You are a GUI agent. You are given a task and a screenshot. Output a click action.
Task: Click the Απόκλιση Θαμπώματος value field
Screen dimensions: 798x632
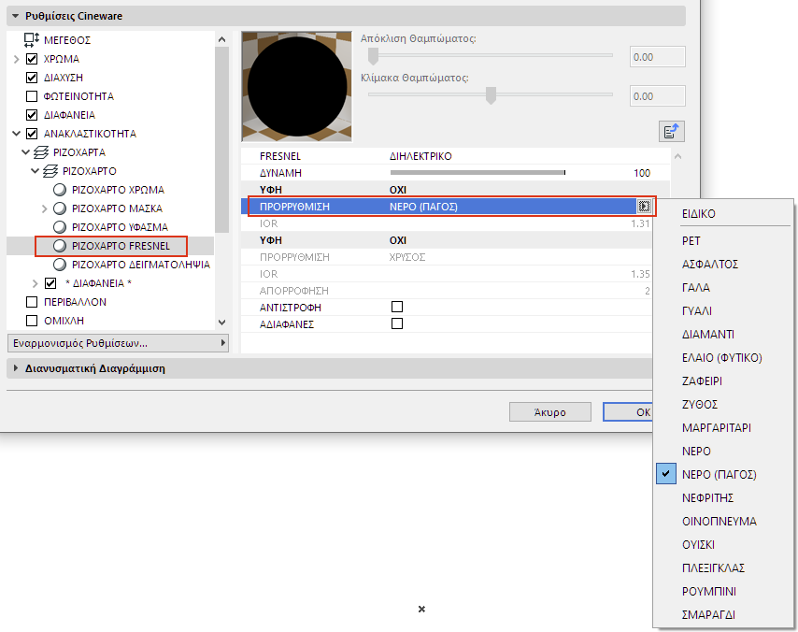pos(658,57)
